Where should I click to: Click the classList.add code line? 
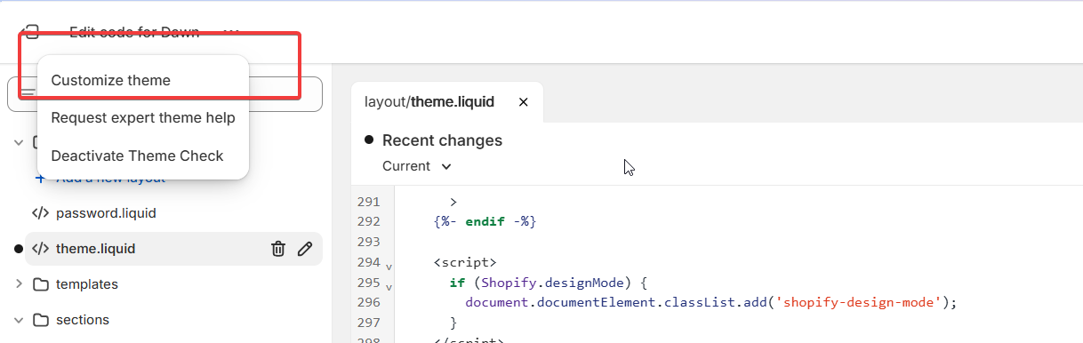[x=710, y=302]
